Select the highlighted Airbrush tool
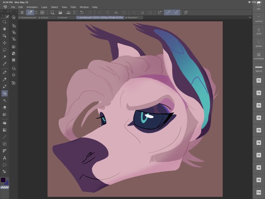265x199 pixels. pos(5,93)
